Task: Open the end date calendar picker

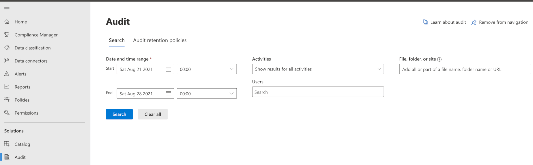Action: [168, 94]
